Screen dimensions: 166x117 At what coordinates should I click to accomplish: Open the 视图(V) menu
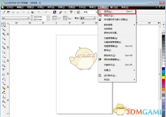click(30, 7)
